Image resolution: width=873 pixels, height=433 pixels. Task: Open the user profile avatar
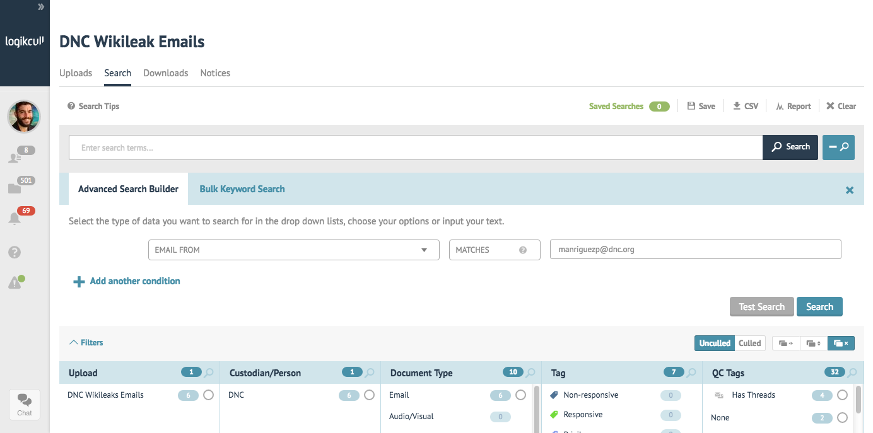tap(24, 117)
